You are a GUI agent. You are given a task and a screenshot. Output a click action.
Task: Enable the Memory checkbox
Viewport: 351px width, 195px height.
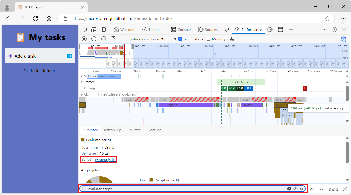208,39
